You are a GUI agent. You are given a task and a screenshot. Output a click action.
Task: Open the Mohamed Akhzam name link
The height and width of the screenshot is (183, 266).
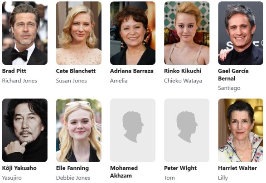coord(124,172)
